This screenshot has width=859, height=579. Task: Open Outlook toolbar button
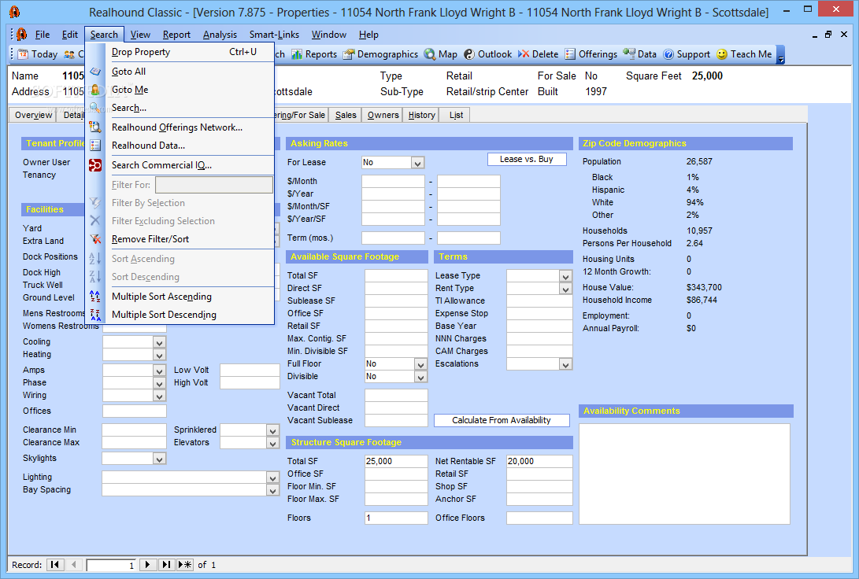tap(487, 54)
